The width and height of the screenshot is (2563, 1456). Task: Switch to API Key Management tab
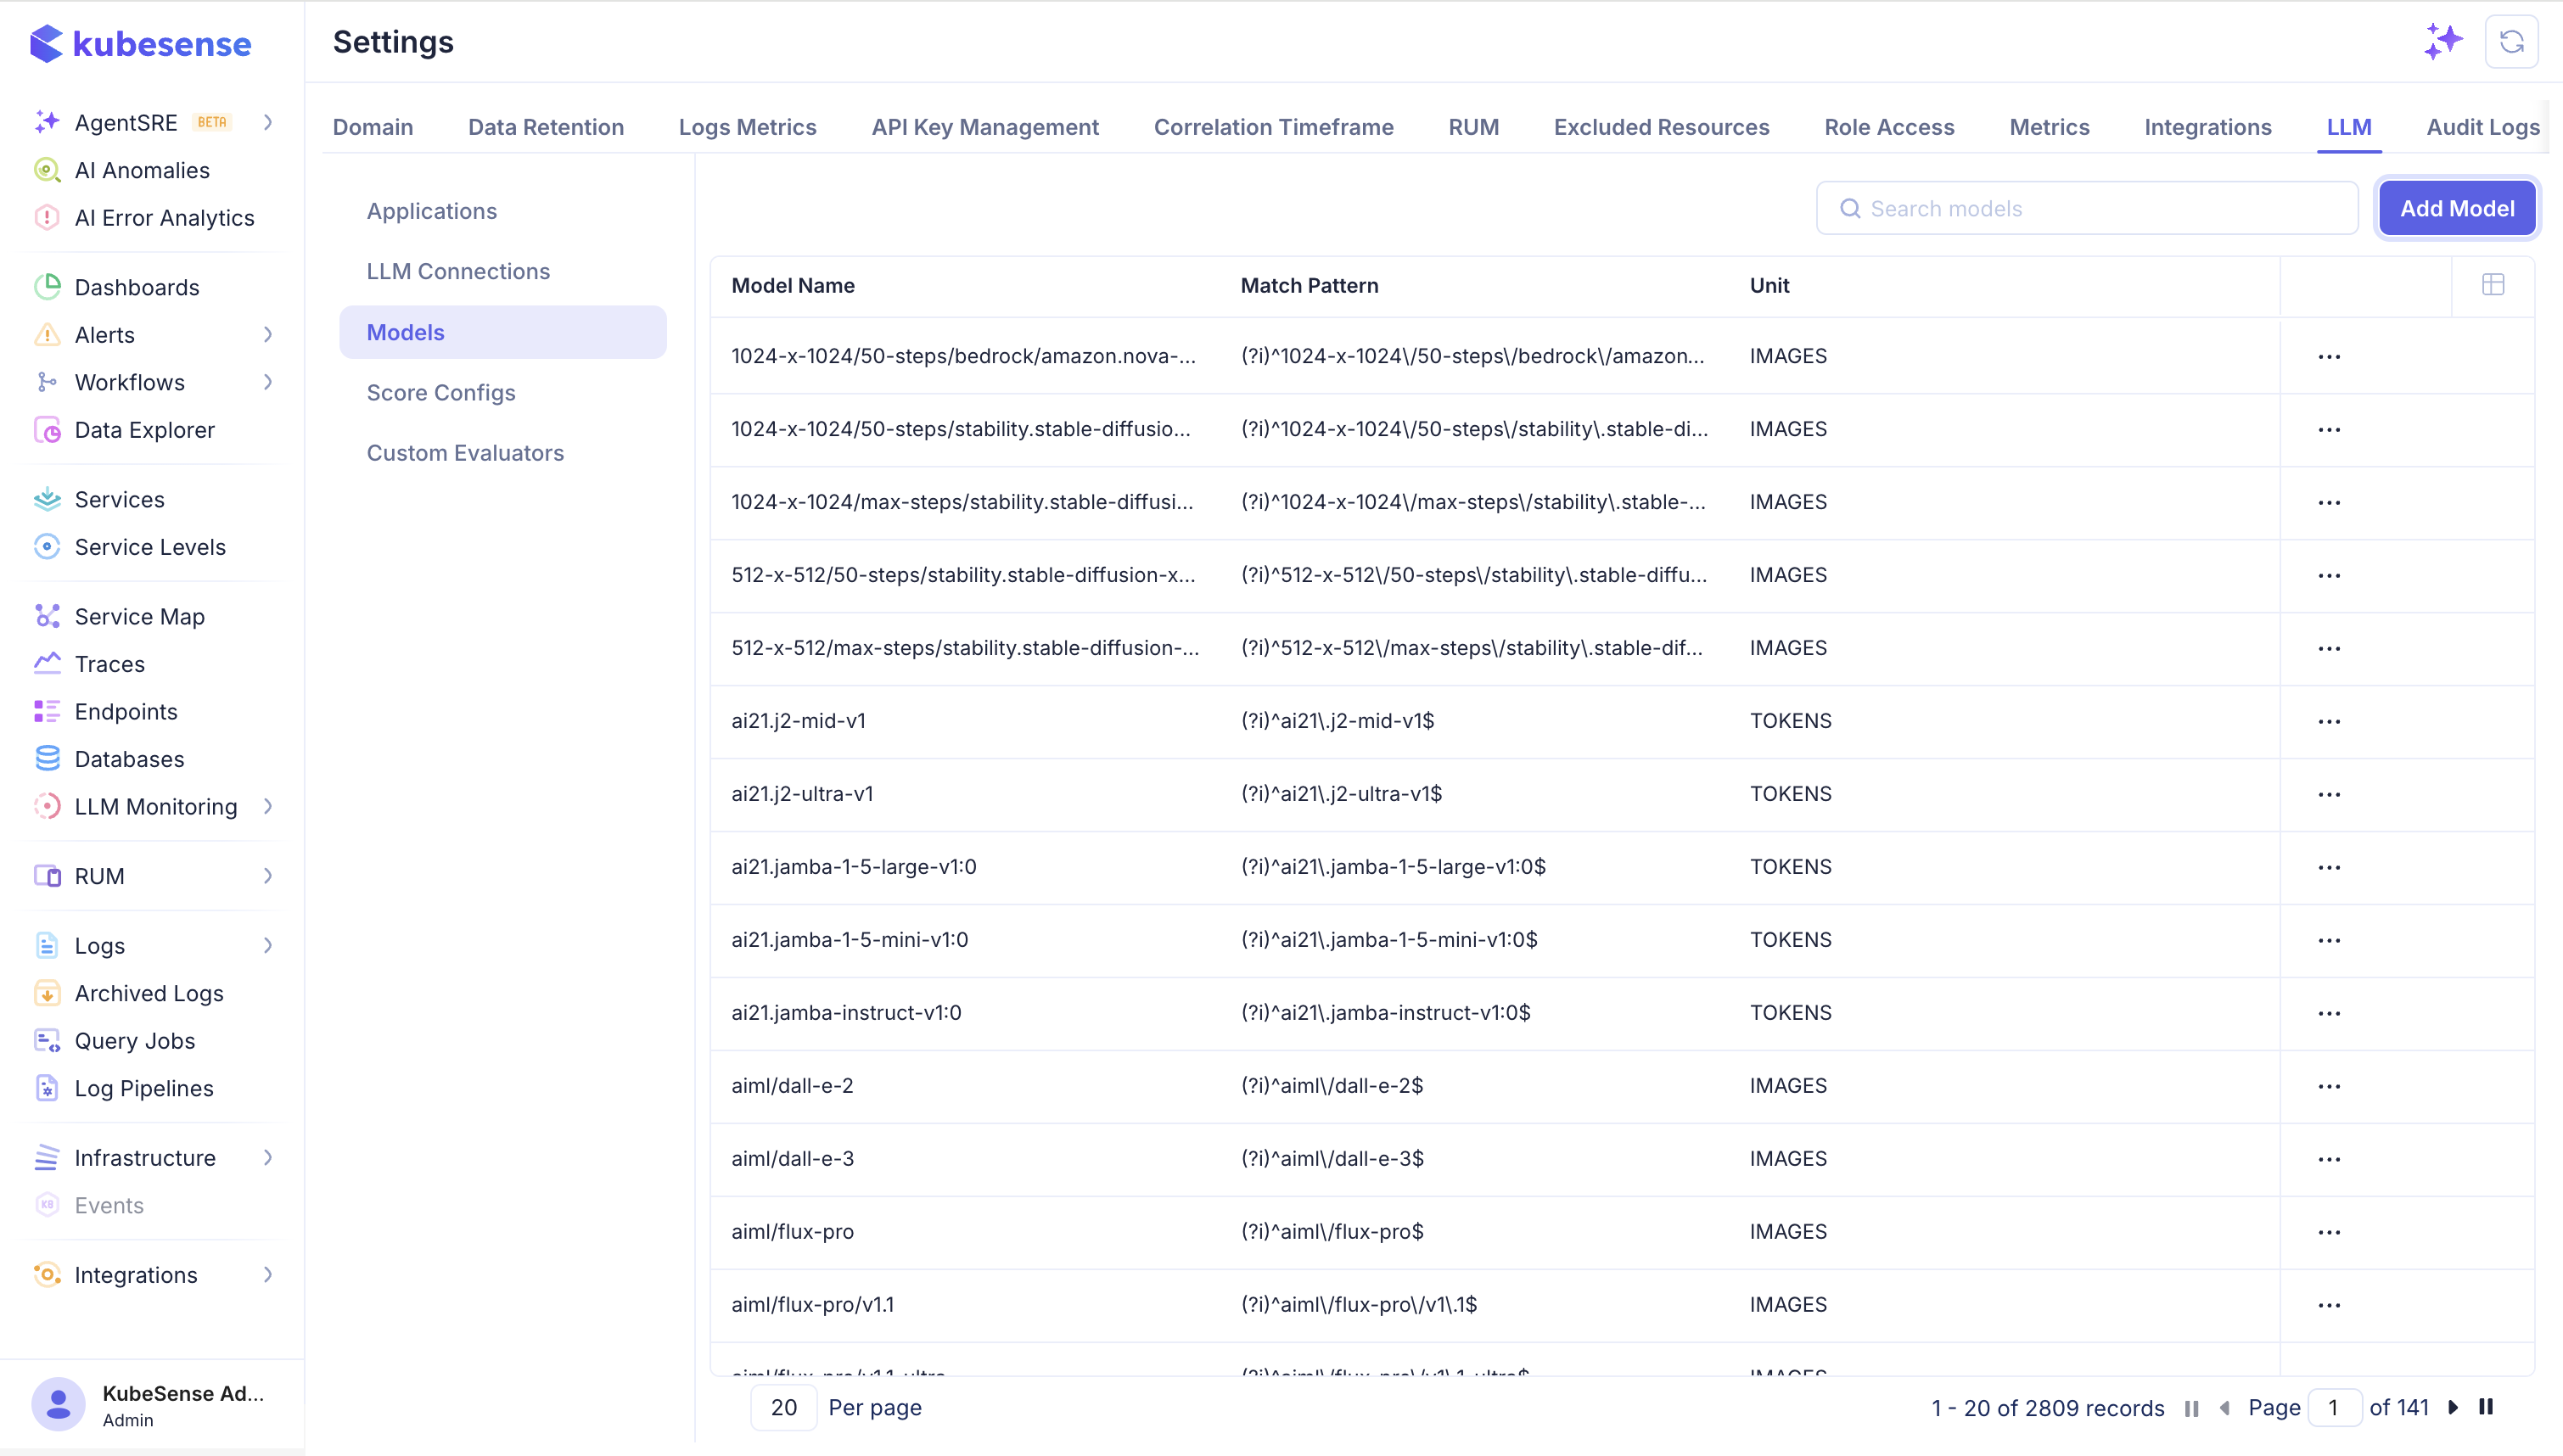tap(985, 127)
